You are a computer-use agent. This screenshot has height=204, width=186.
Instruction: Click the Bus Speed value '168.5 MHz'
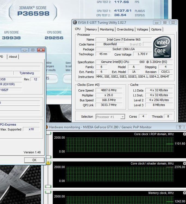click(109, 100)
